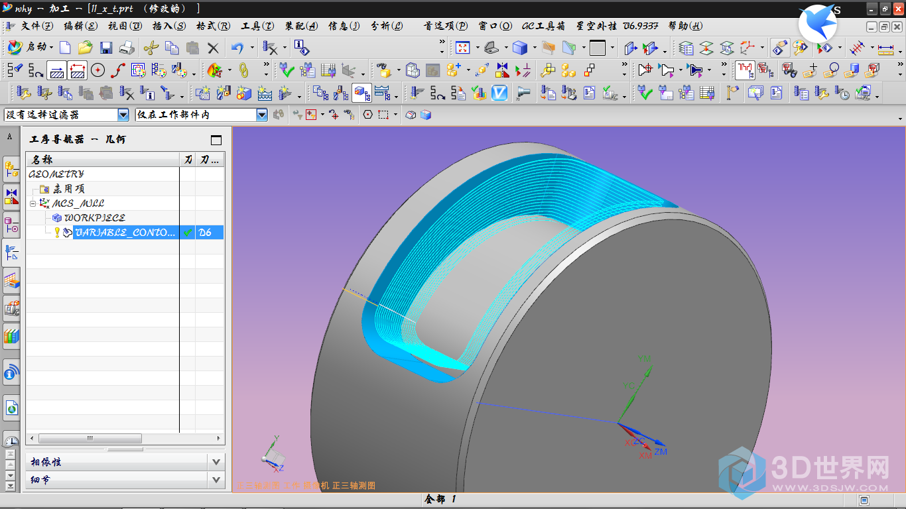This screenshot has width=906, height=509.
Task: Save the part with the floppy disk icon
Action: pyautogui.click(x=106, y=48)
